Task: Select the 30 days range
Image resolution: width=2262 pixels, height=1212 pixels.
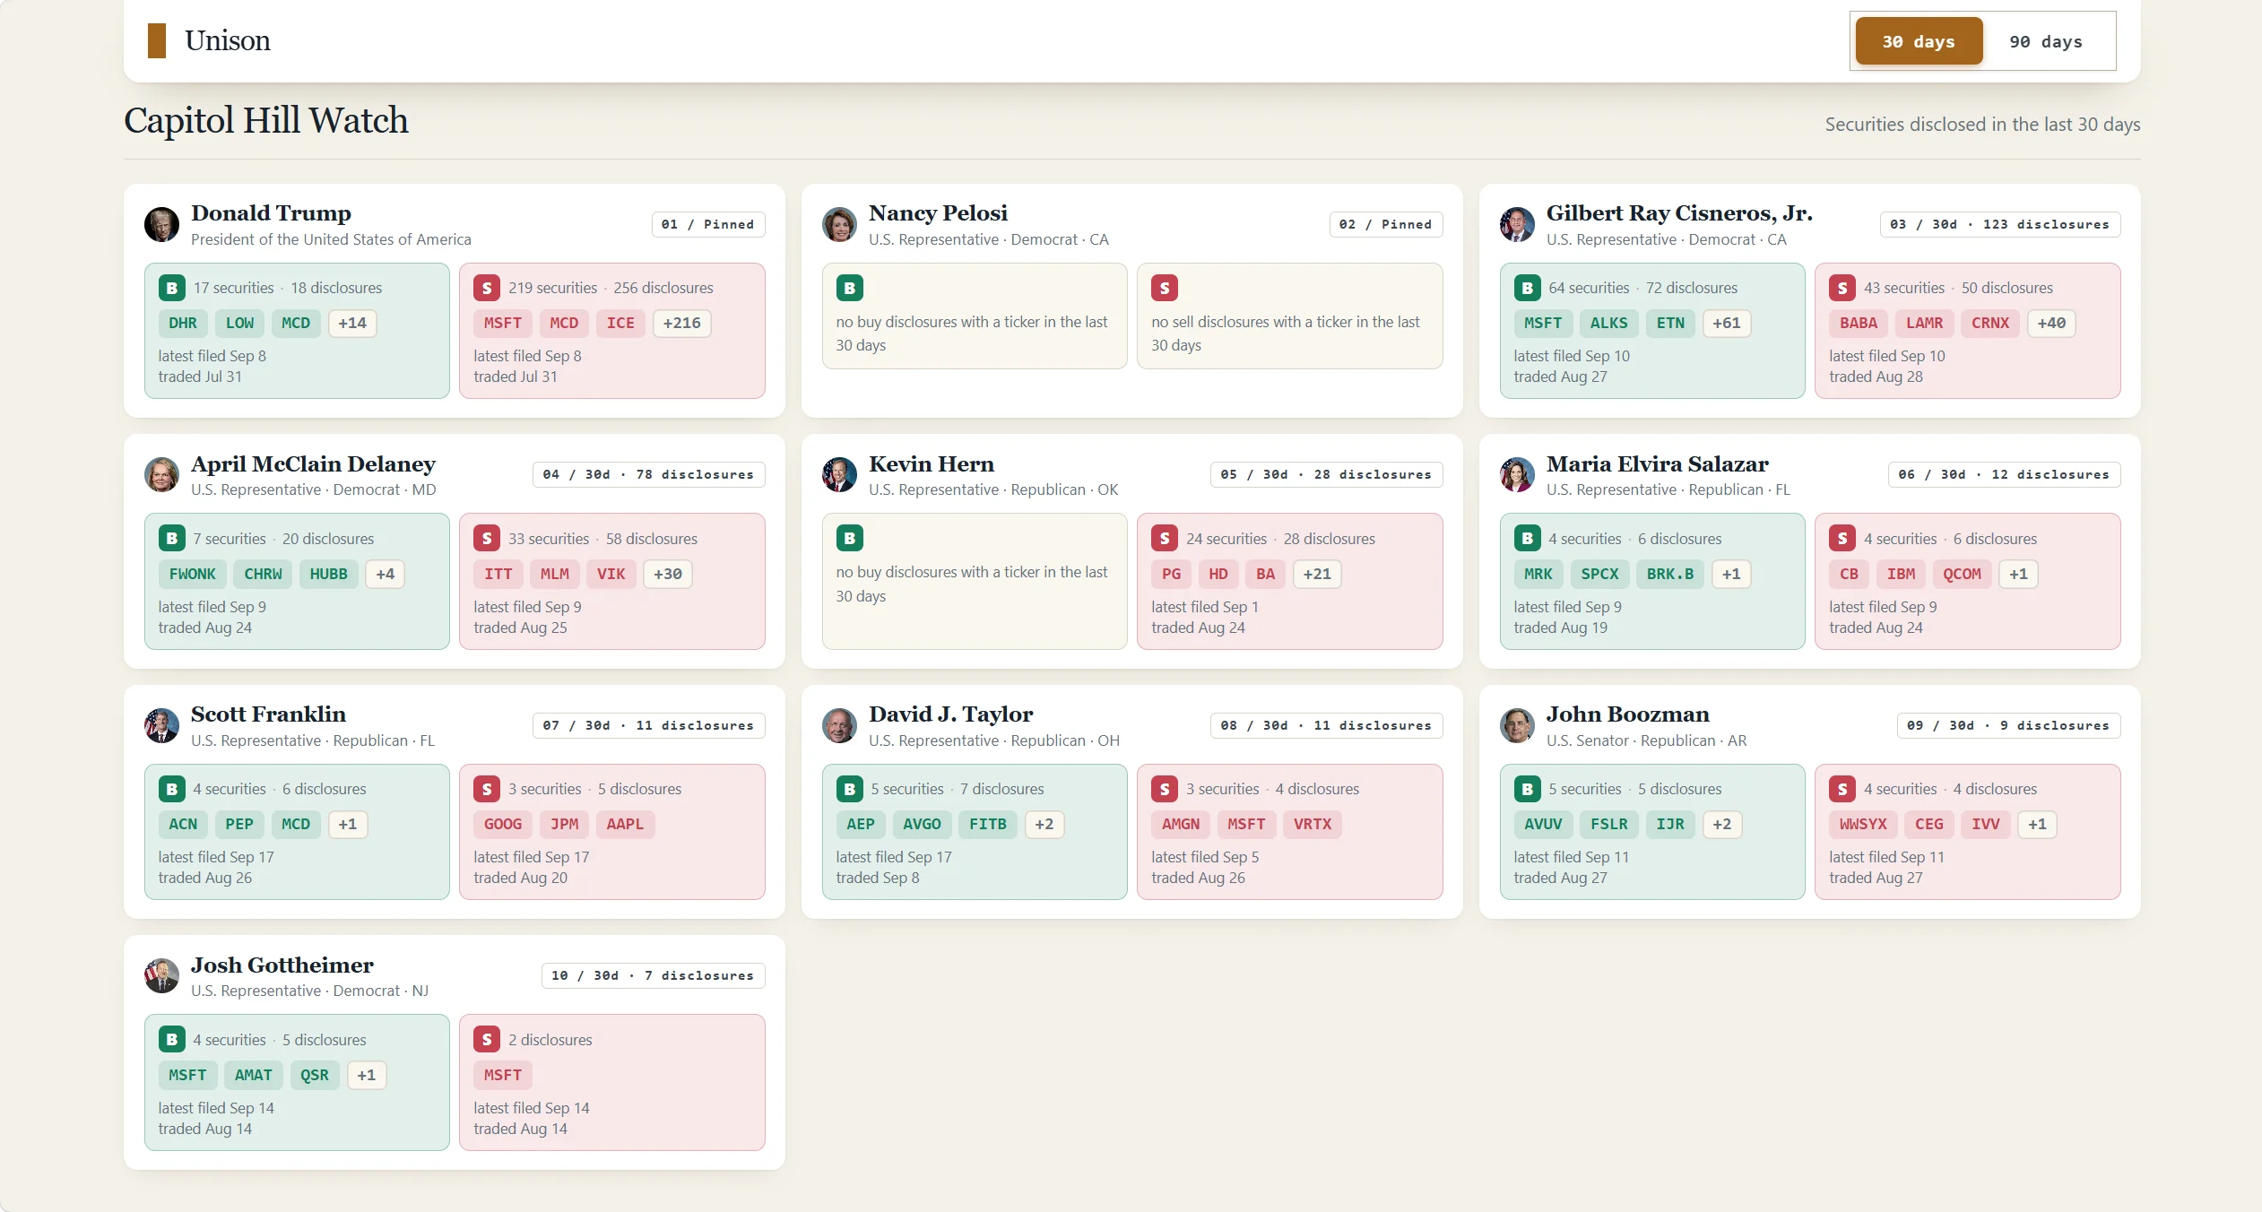Action: [x=1919, y=41]
